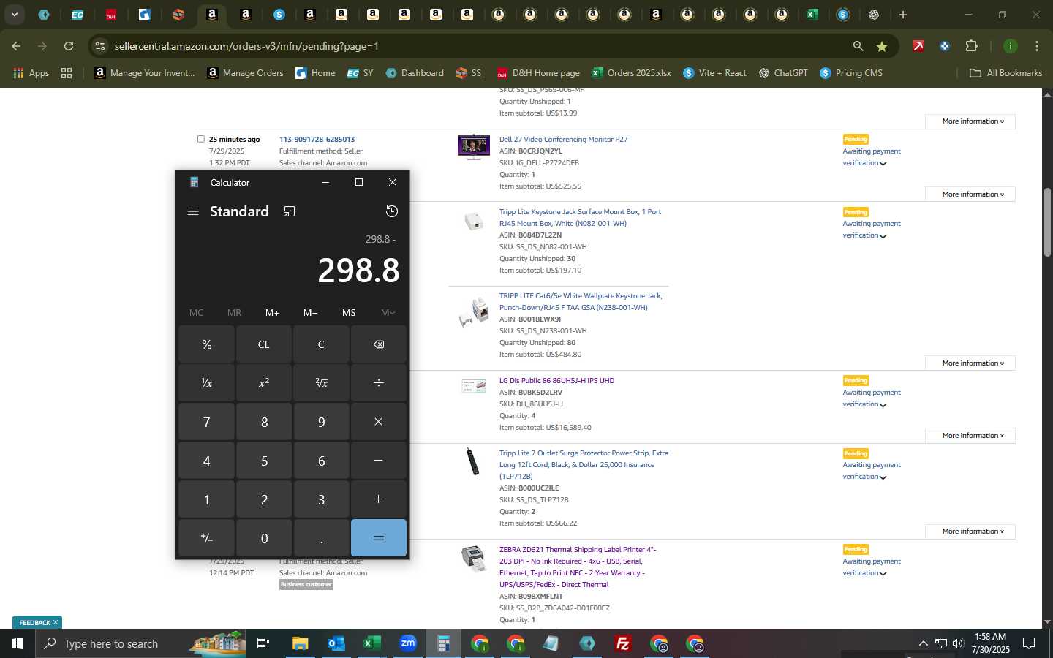Expand More information for LG display order
The image size is (1053, 658).
point(970,435)
